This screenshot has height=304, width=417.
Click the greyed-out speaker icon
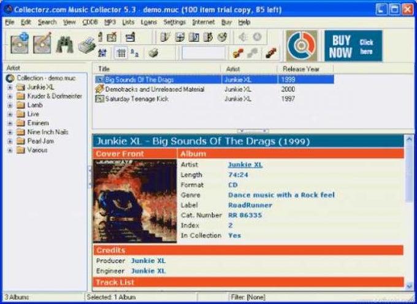point(243,37)
